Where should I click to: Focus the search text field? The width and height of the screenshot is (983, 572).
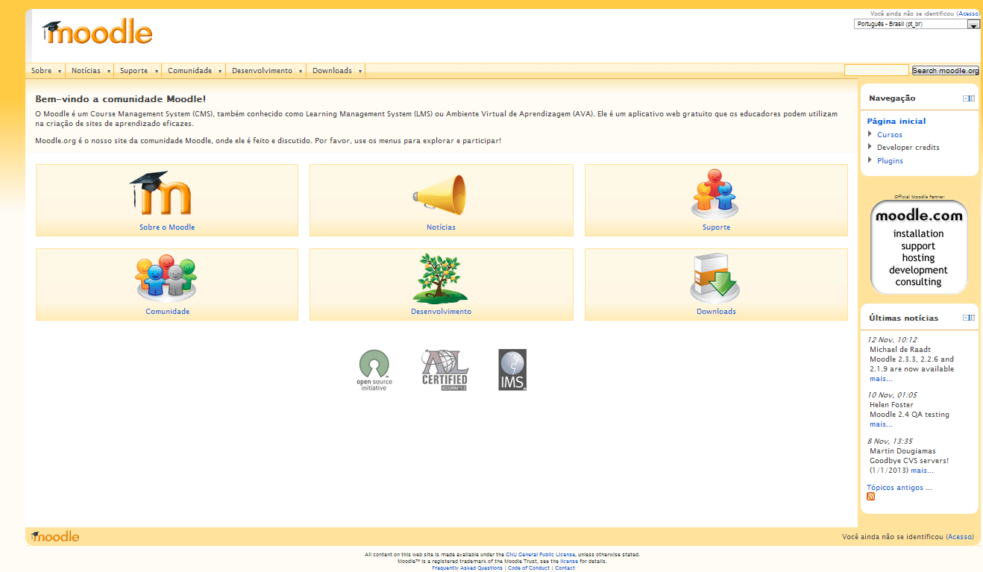click(876, 70)
